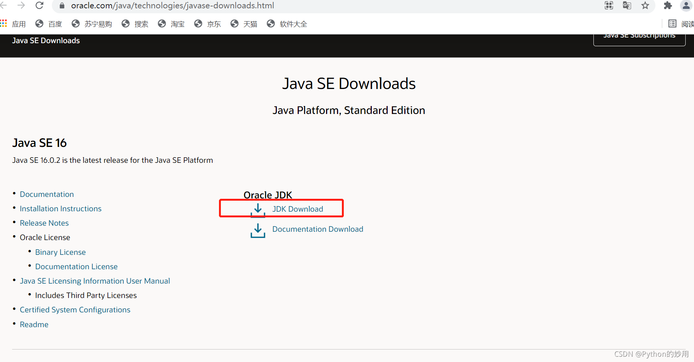Viewport: 694px width, 362px height.
Task: Open the 应用 apps grid shortcut
Action: pos(13,24)
